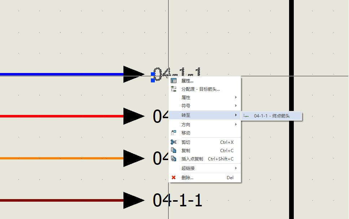The image size is (349, 219).
Task: Click the red X 删除 icon
Action: 174,177
